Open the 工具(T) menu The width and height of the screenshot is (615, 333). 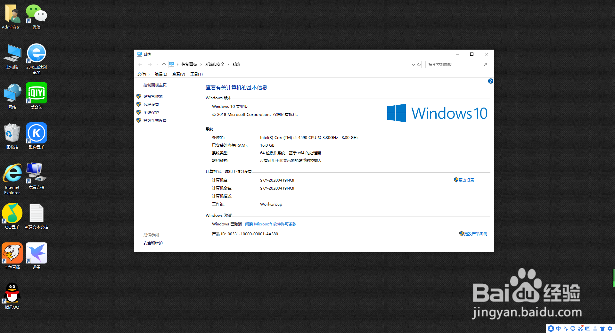coord(196,74)
